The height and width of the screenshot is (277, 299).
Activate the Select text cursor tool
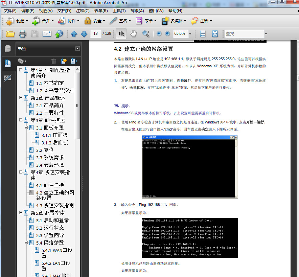[x=121, y=34]
